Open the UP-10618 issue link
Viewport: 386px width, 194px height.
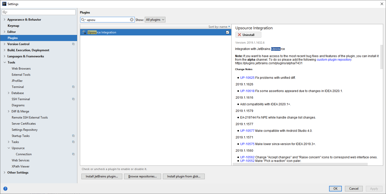247,91
